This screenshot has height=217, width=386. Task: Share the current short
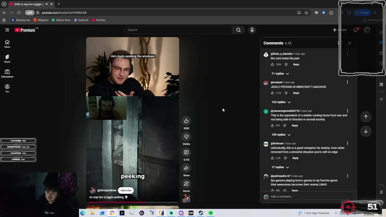point(186,168)
